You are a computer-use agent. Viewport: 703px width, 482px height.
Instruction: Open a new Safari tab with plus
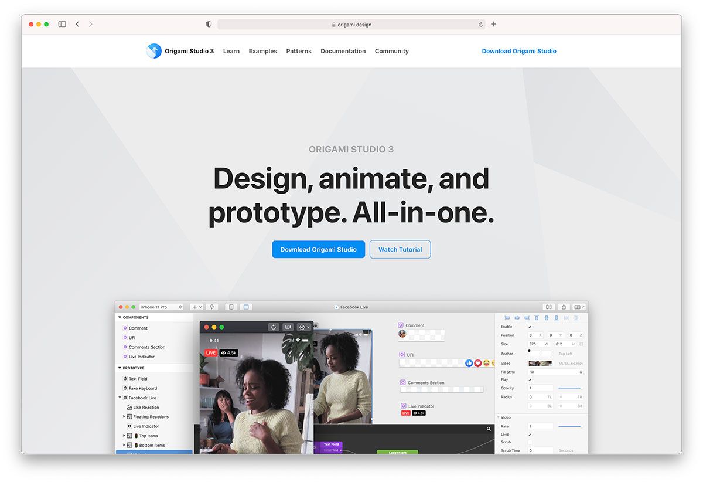tap(493, 24)
